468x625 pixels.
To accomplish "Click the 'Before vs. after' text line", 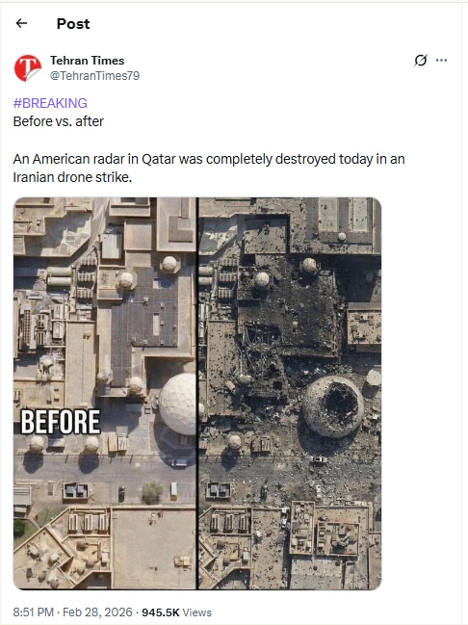I will (58, 121).
